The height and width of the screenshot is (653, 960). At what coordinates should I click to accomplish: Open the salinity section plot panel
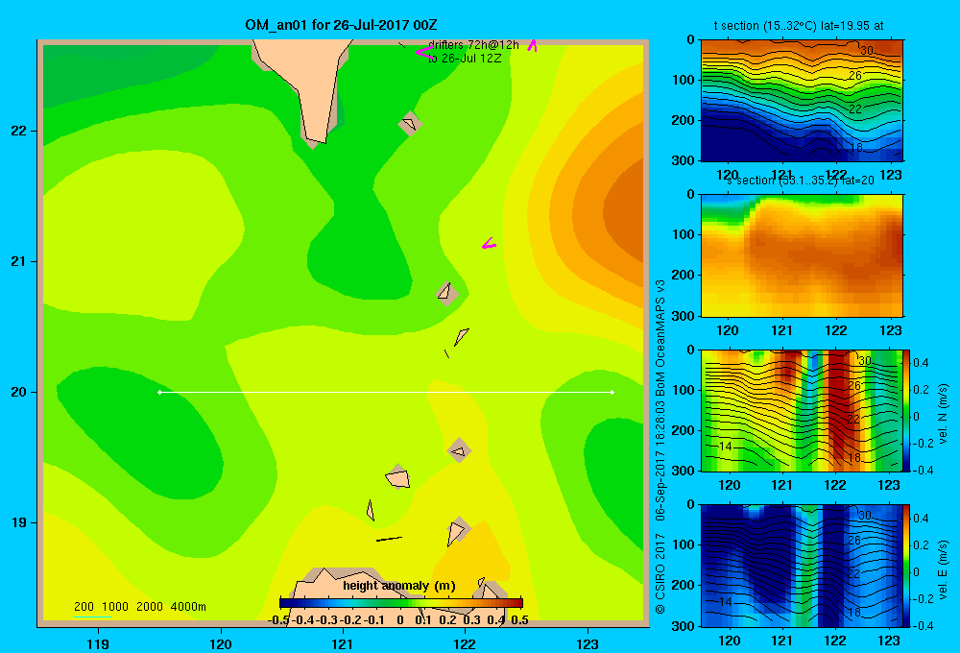[802, 255]
